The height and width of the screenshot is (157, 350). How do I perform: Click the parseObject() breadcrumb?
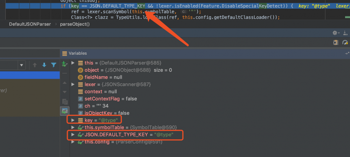pos(75,24)
